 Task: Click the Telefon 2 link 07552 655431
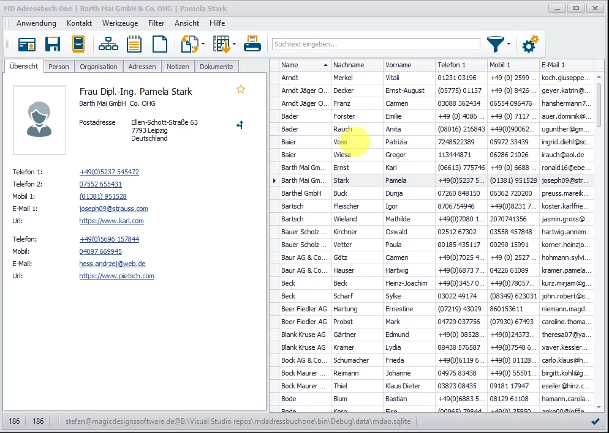tap(100, 184)
